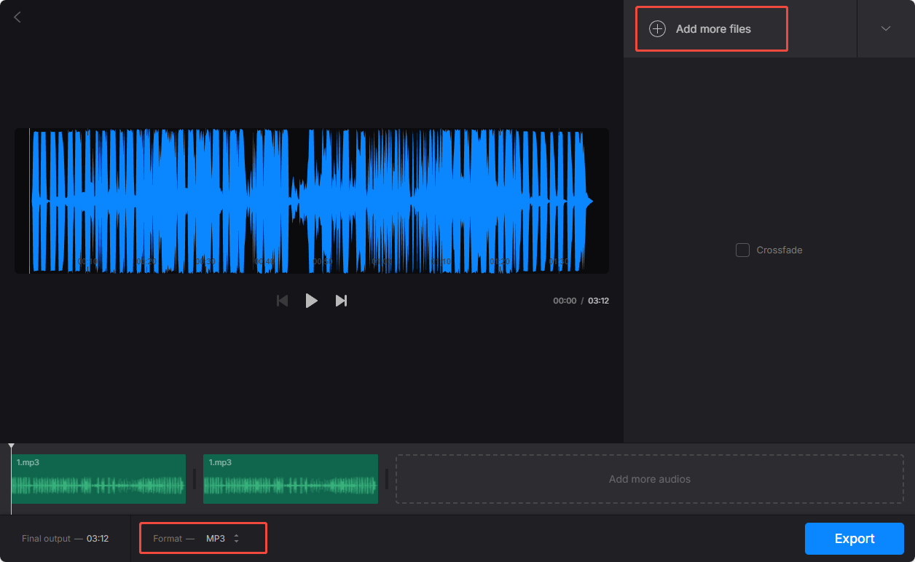The width and height of the screenshot is (915, 562).
Task: Select the second 1.mp3 clip in timeline
Action: pyautogui.click(x=290, y=479)
